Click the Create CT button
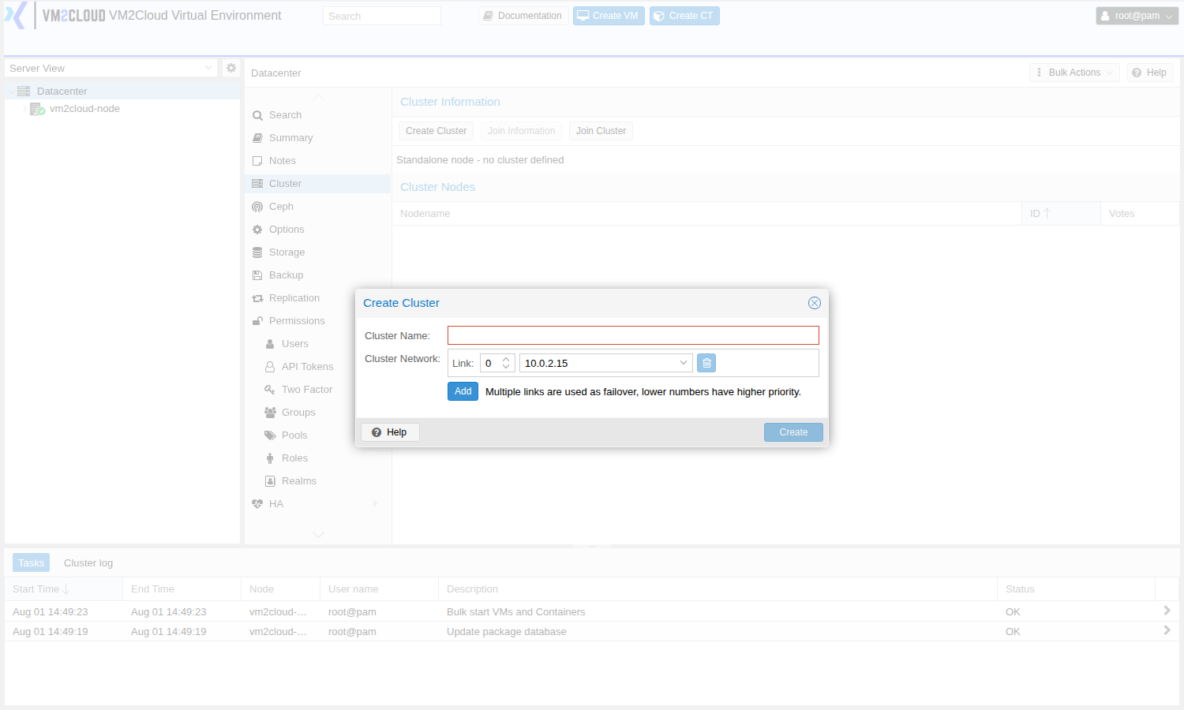The width and height of the screenshot is (1184, 710). [684, 16]
